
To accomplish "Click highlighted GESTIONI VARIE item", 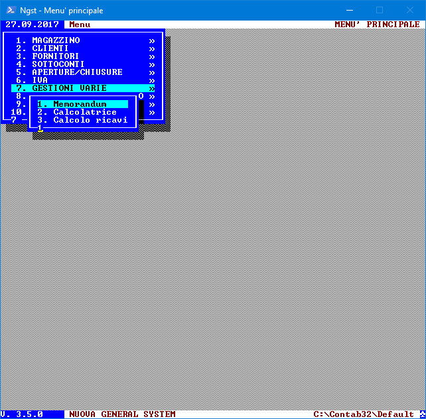I will (69, 88).
